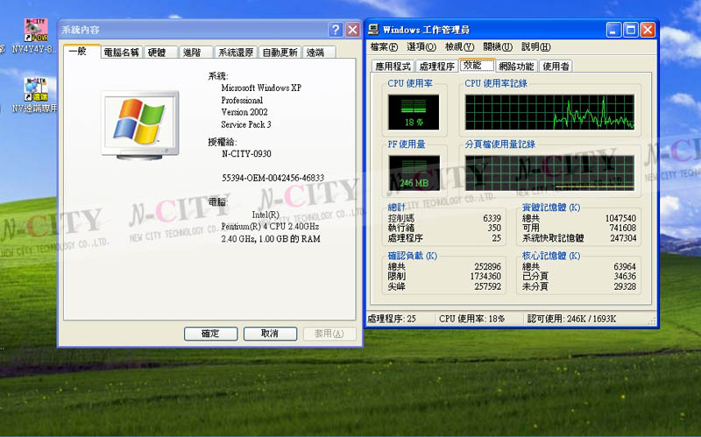This screenshot has height=437, width=701.
Task: Click the 系統快取記憶體 value 247304
Action: tap(623, 238)
